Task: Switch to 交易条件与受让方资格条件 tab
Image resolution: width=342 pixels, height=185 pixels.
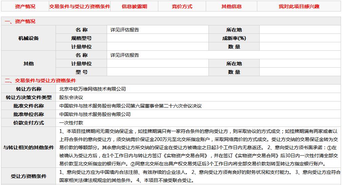Action: pos(80,6)
